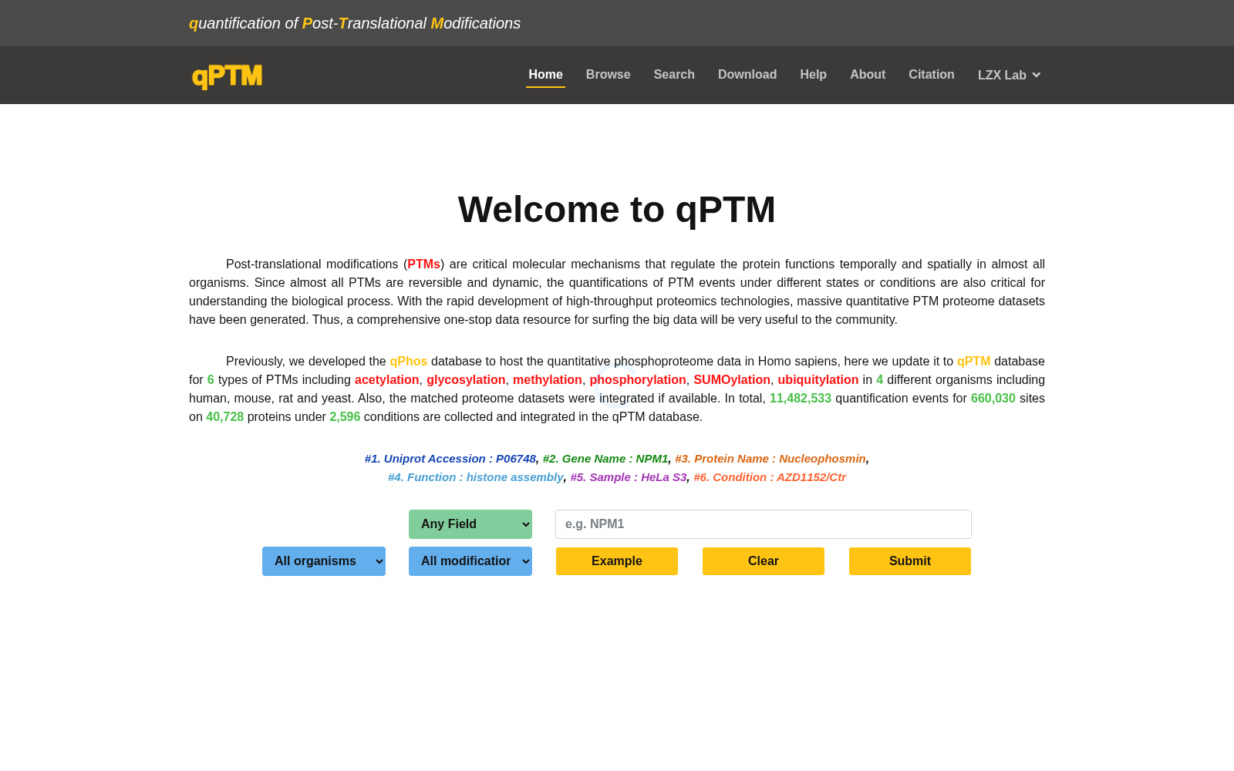This screenshot has height=771, width=1234.
Task: Open the All organisms dropdown
Action: [324, 561]
